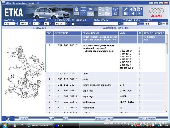Open the Marca Audi dropdown
Screen dimensions: 170x128
pos(159,24)
